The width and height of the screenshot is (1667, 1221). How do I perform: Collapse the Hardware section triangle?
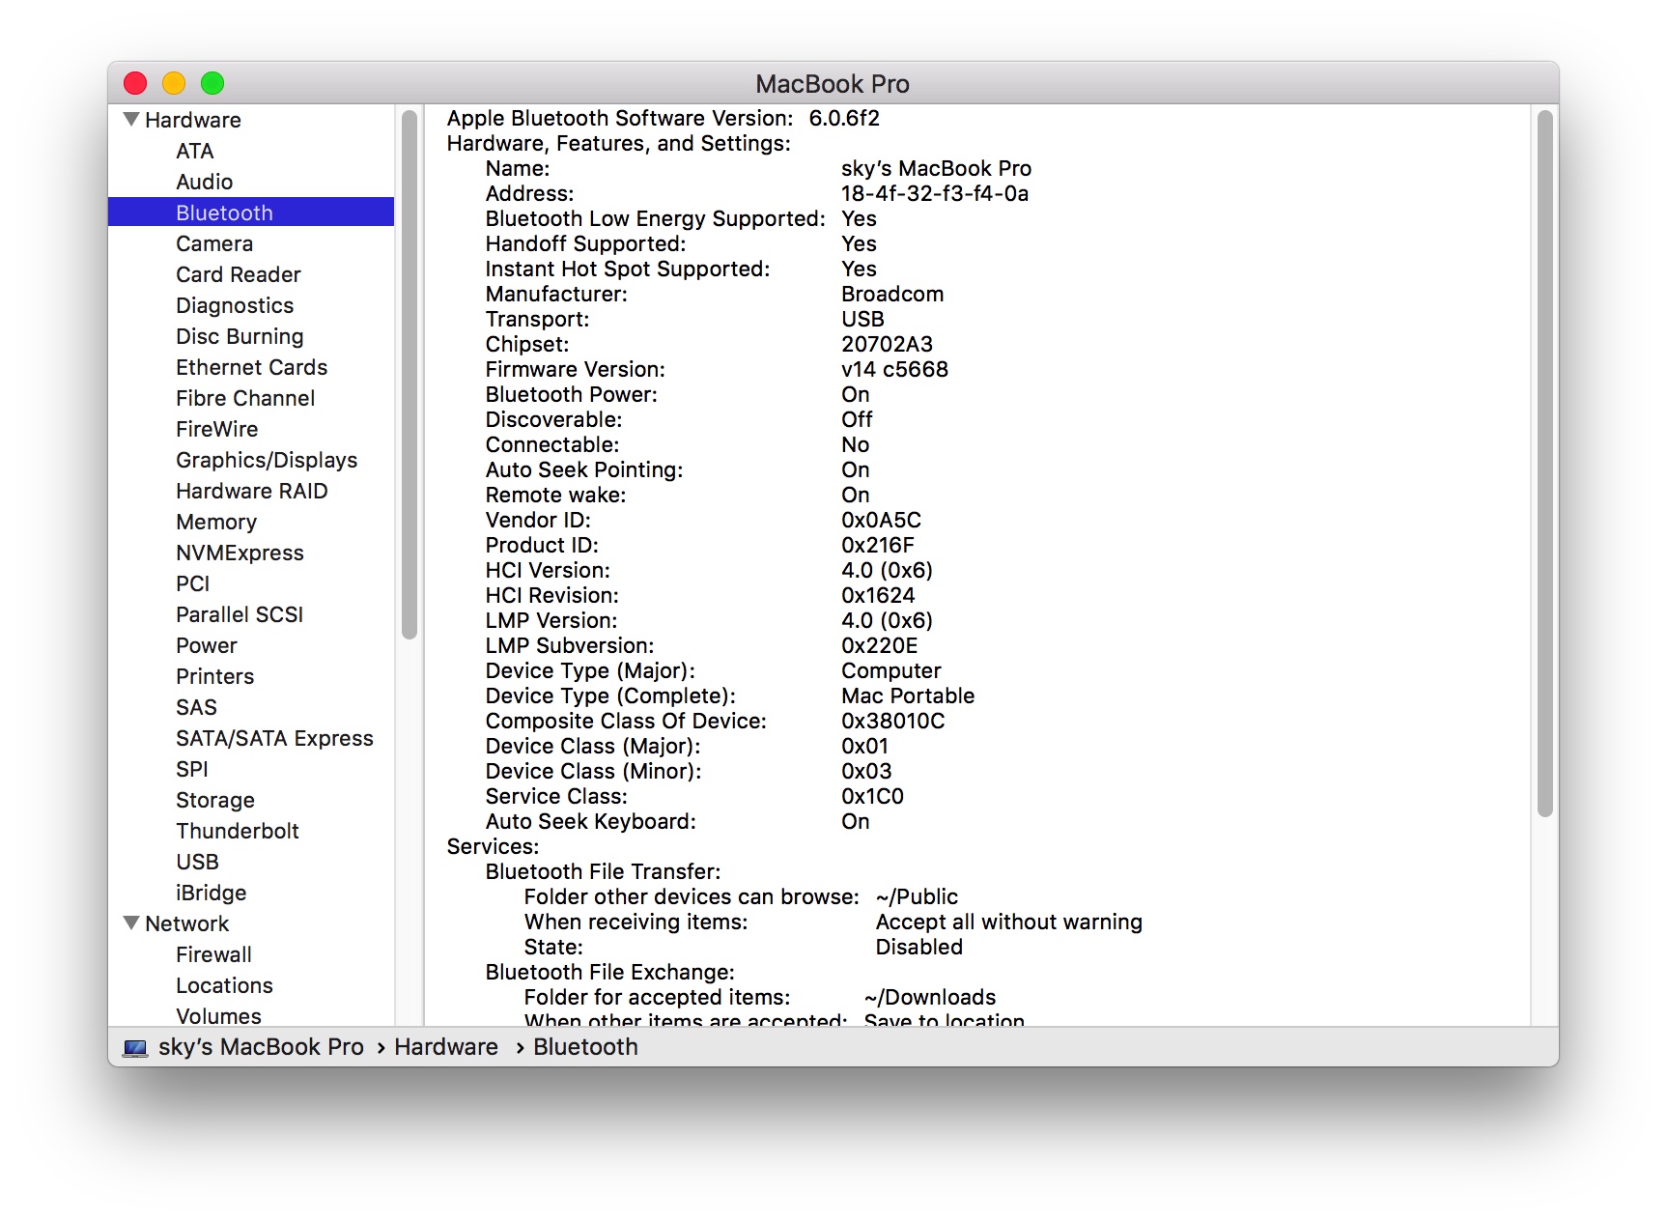[131, 119]
